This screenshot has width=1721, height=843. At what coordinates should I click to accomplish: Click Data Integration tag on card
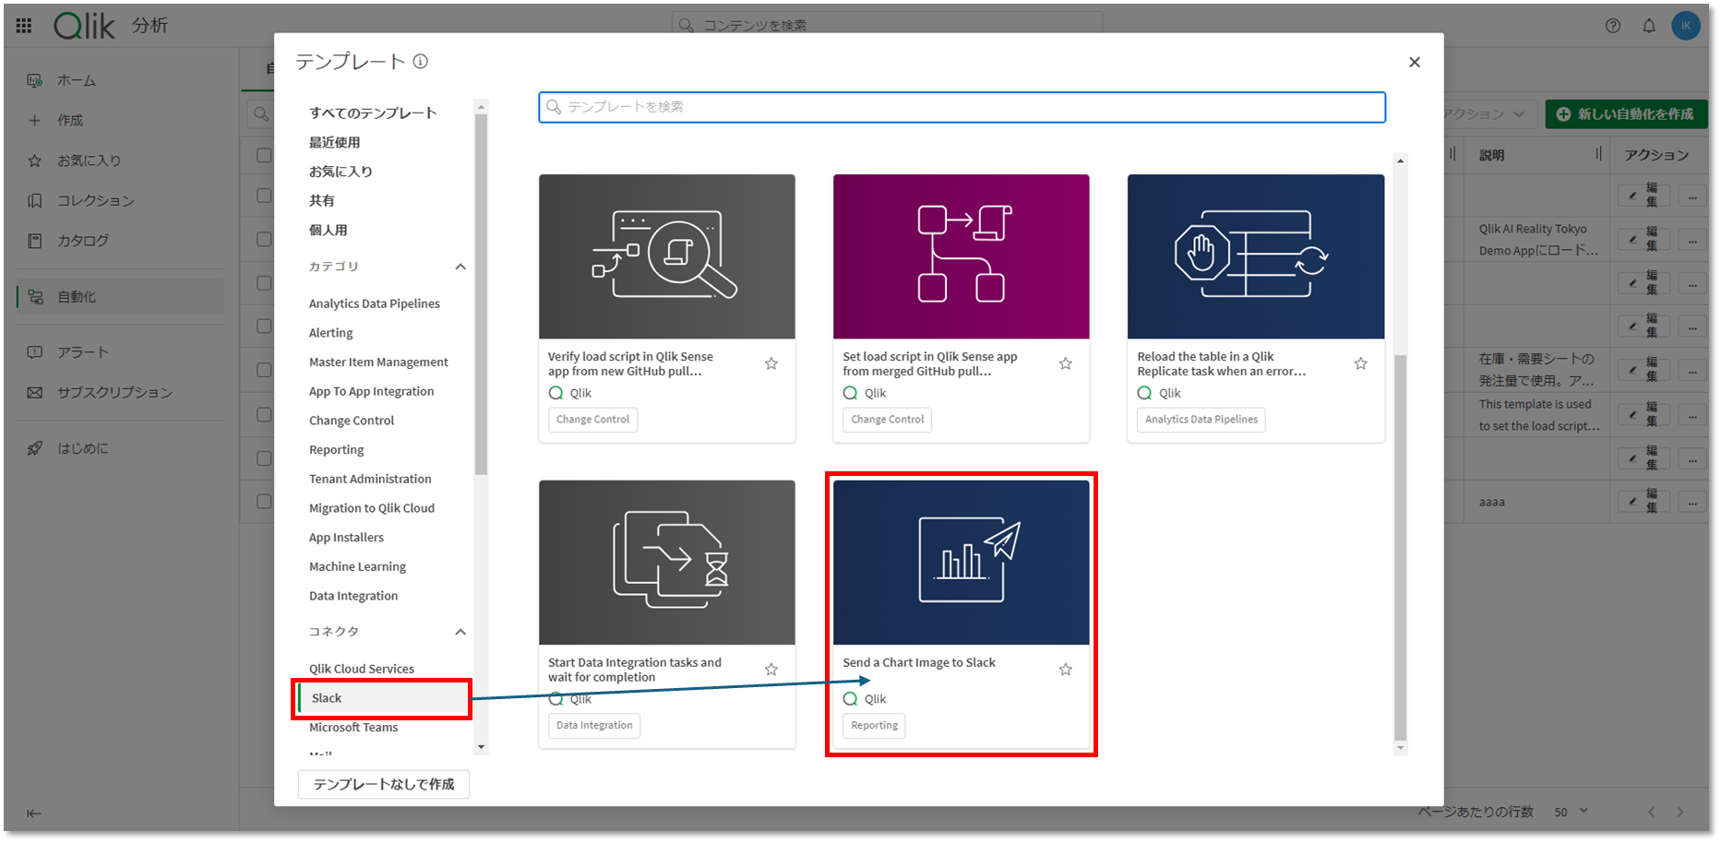coord(594,726)
